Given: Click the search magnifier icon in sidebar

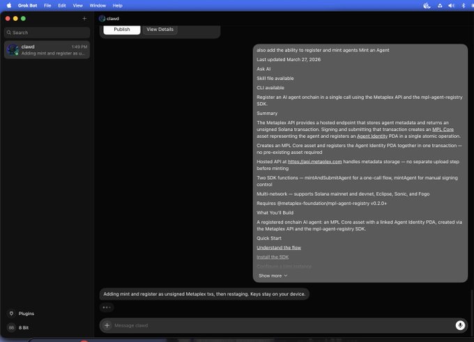Looking at the screenshot, I should click(x=9, y=32).
